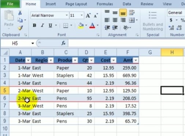This screenshot has height=136, width=185.
Task: Expand the Name Box dropdown
Action: 33,43
